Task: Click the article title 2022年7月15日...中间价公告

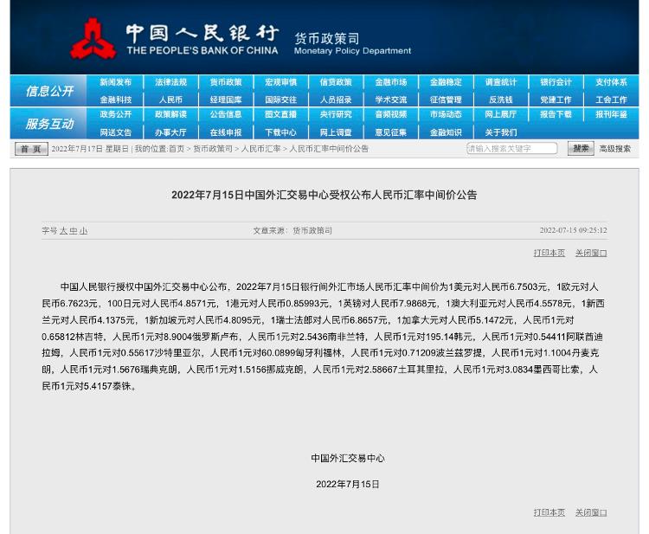Action: coord(324,195)
